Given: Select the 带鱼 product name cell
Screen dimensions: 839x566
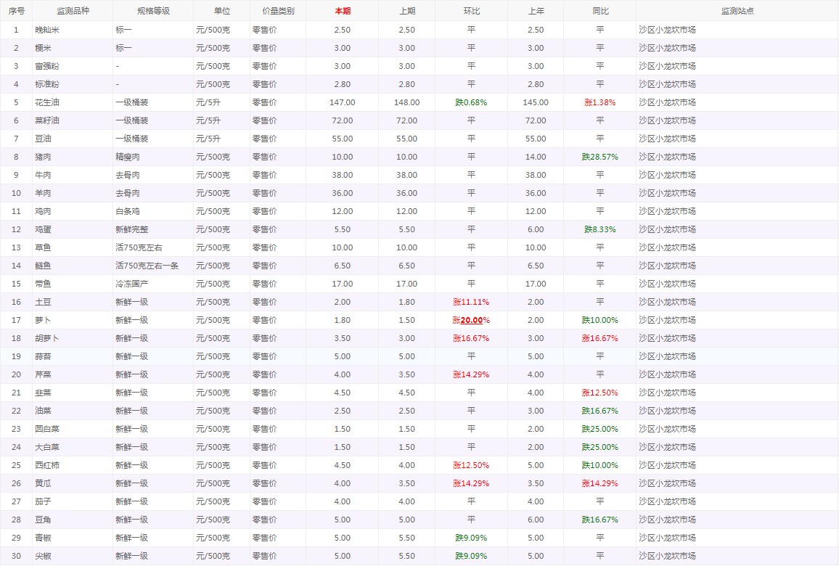Looking at the screenshot, I should pos(44,284).
